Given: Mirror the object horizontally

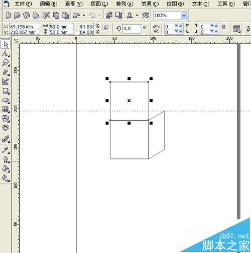Looking at the screenshot, I should [x=156, y=27].
